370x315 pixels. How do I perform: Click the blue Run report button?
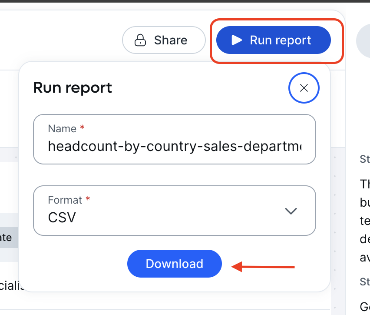coord(274,40)
